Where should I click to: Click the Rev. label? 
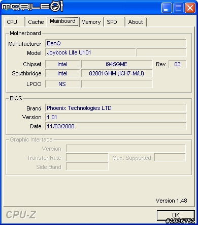click(161, 64)
